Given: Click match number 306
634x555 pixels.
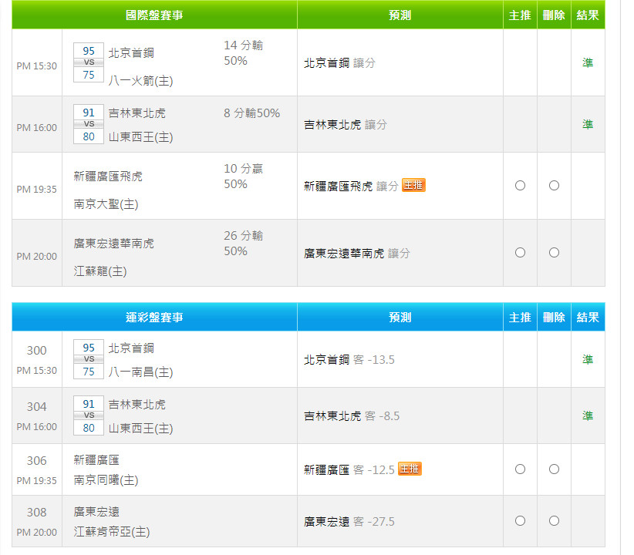Looking at the screenshot, I should pos(37,461).
